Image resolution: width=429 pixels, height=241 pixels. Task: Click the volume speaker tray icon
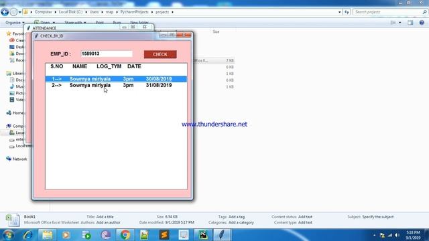pyautogui.click(x=397, y=235)
